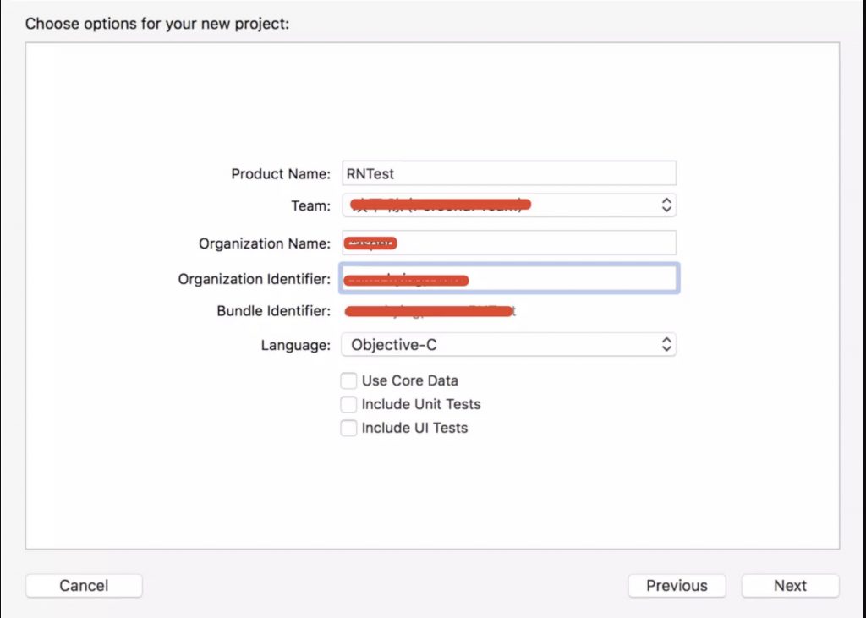
Task: Click the Cancel button
Action: [84, 585]
